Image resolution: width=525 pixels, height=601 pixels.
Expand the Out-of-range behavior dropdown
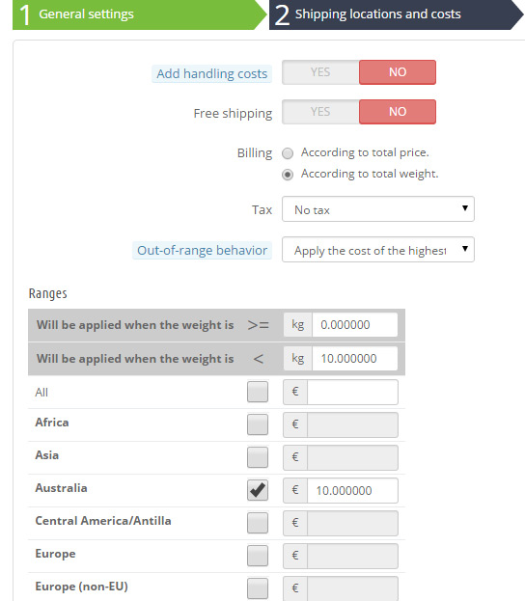tap(378, 250)
